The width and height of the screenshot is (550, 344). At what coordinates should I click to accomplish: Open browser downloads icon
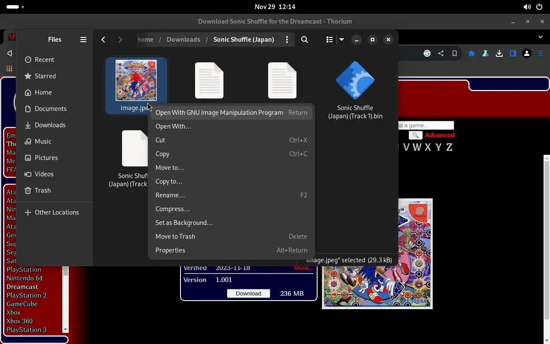click(499, 53)
